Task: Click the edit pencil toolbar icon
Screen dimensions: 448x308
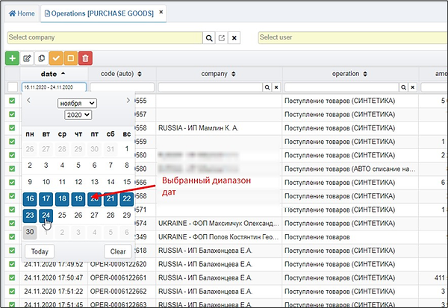Action: click(x=27, y=58)
